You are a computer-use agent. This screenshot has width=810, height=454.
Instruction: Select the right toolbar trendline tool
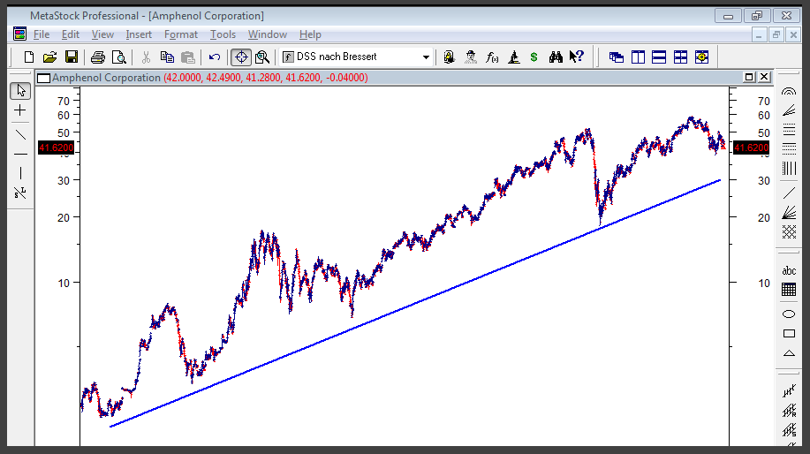789,193
